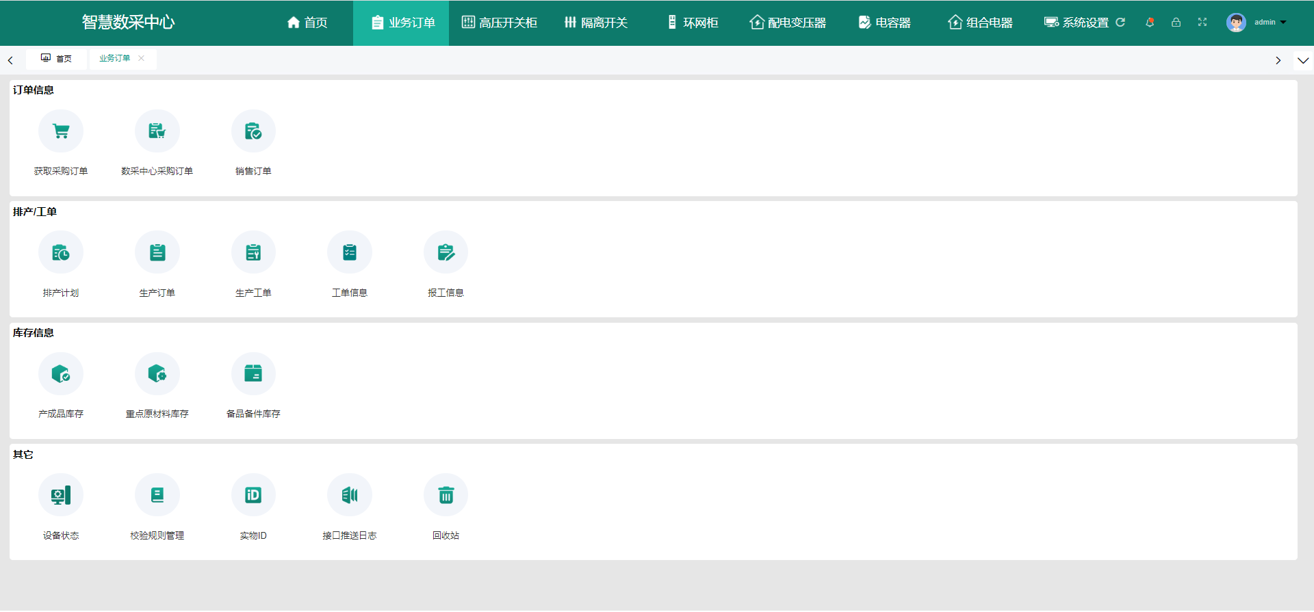This screenshot has width=1314, height=612.
Task: Close the 业务订单 tab
Action: (x=142, y=58)
